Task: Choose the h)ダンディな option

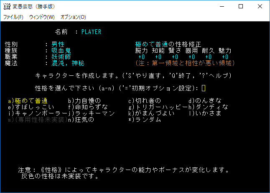Action: point(208,107)
